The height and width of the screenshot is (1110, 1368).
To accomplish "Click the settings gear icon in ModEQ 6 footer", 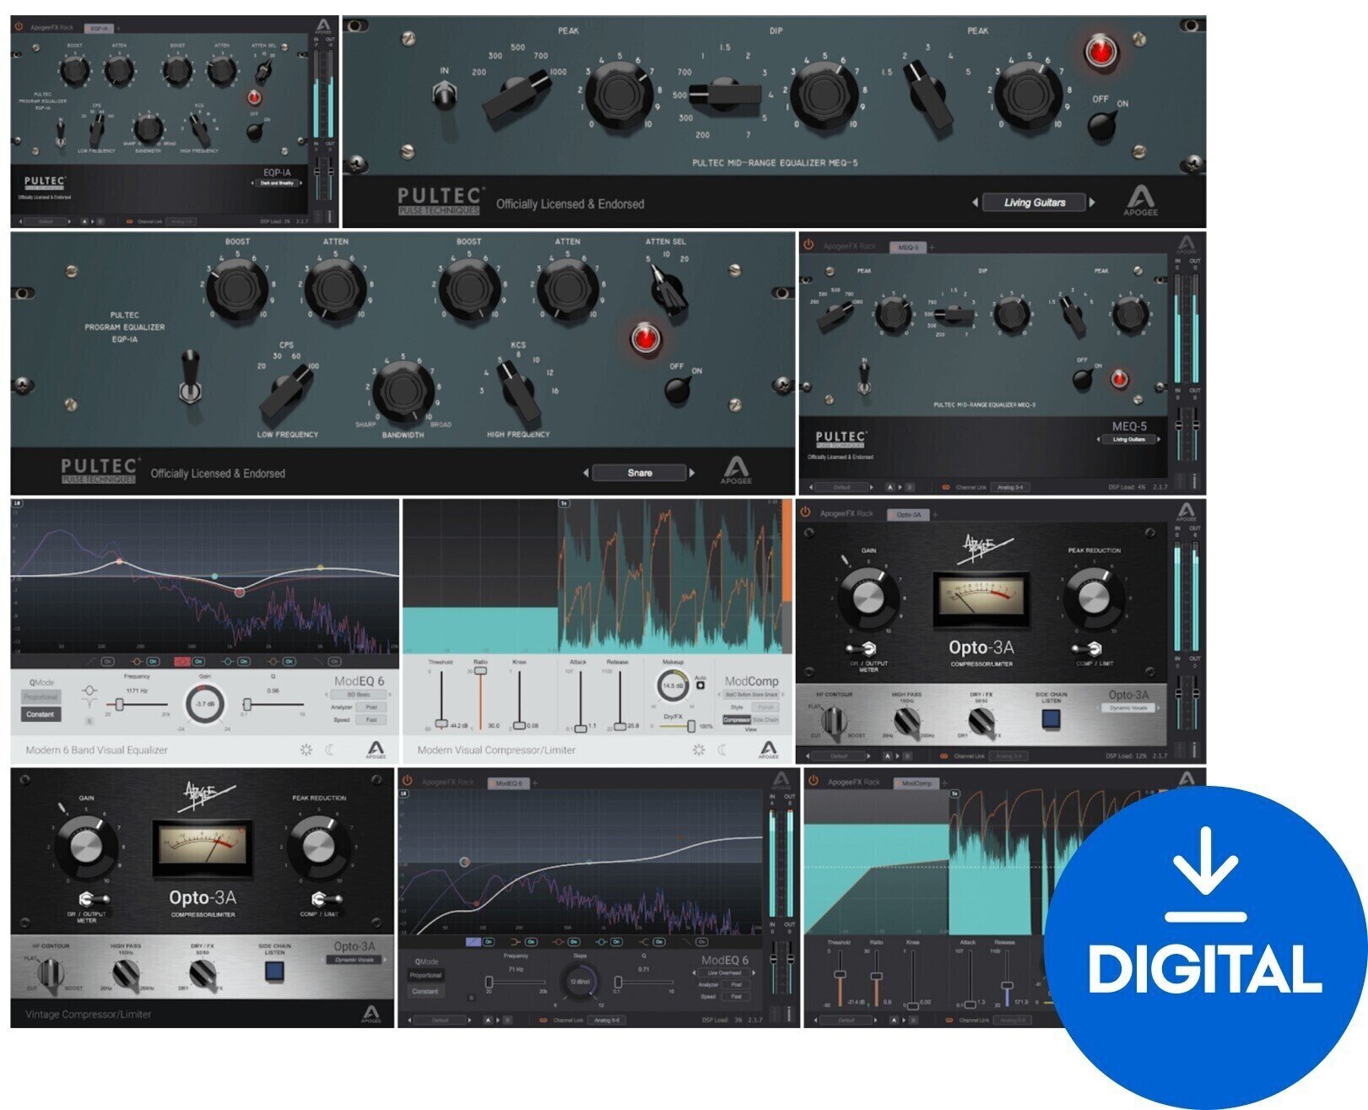I will (x=306, y=748).
